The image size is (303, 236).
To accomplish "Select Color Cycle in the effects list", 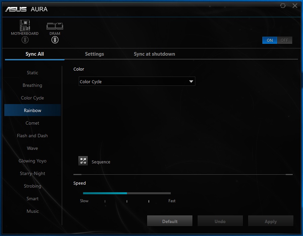I will (33, 98).
